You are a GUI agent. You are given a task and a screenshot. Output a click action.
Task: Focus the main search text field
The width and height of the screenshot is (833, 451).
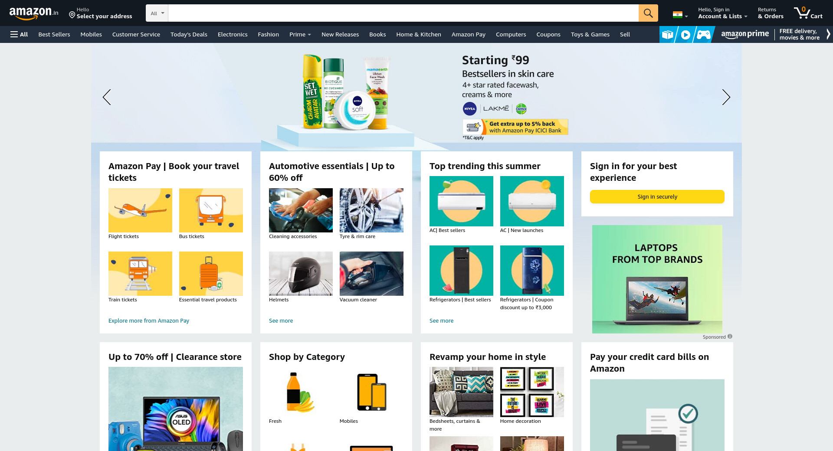(403, 13)
